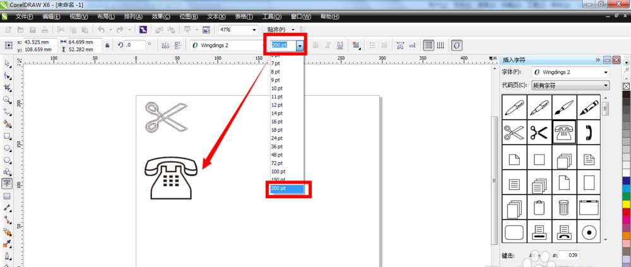Select the Rectangle tool in toolbox
The width and height of the screenshot is (631, 267).
pos(7,136)
